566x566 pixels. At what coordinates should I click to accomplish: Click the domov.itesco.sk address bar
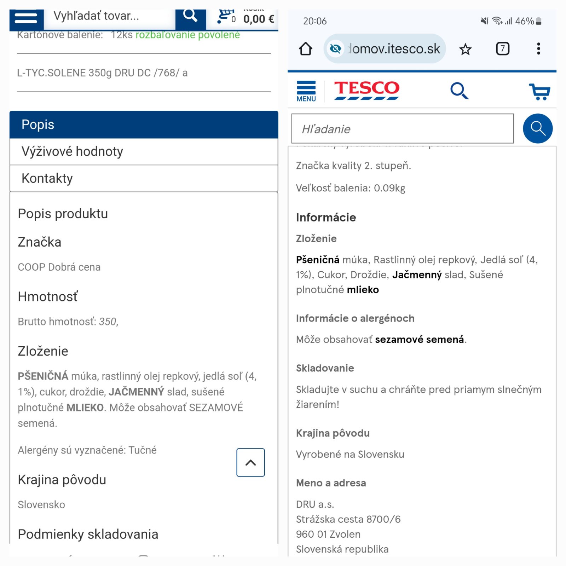click(x=394, y=49)
